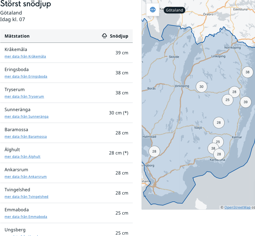Click 'mer data från Emmaboda' link
The height and width of the screenshot is (236, 255).
point(26,217)
